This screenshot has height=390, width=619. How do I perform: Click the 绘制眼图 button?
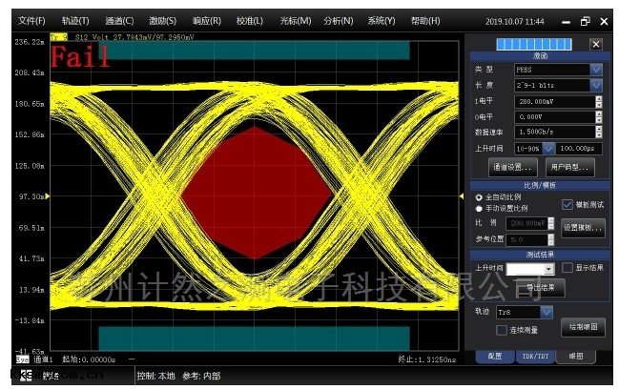582,327
